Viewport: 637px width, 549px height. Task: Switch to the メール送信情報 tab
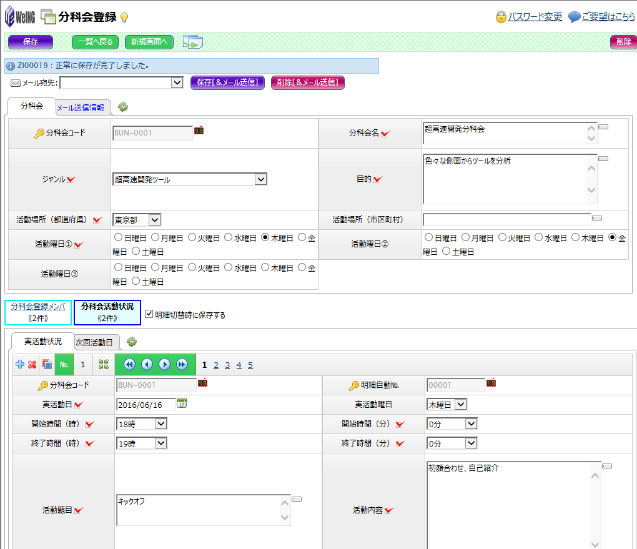pyautogui.click(x=81, y=107)
